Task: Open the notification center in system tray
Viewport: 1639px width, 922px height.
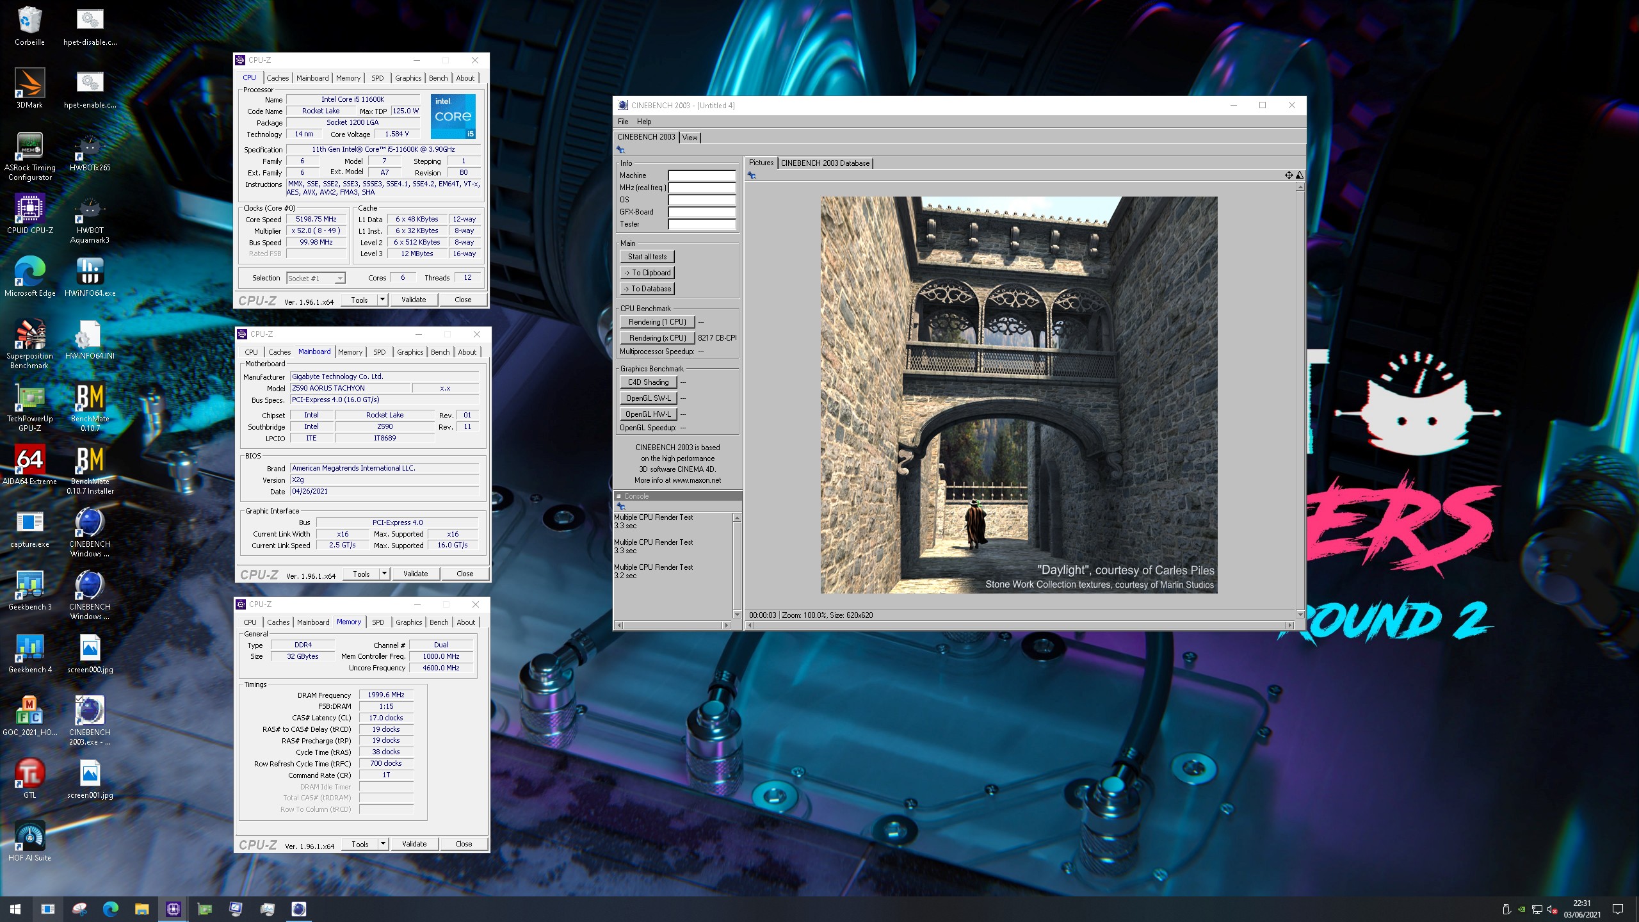Action: tap(1618, 909)
